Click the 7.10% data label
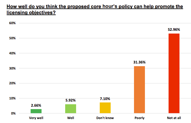 coord(105,99)
